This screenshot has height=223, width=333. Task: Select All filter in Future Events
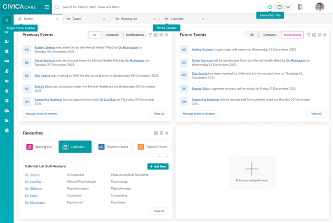tap(252, 35)
